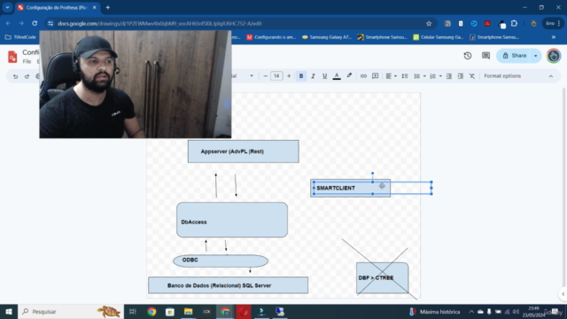Collapse toolbar with chevron up

pos(551,76)
